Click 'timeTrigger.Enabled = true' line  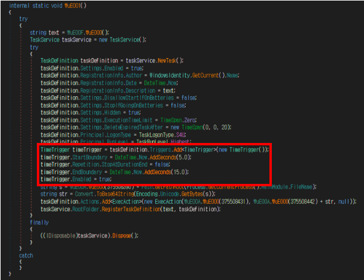76,179
